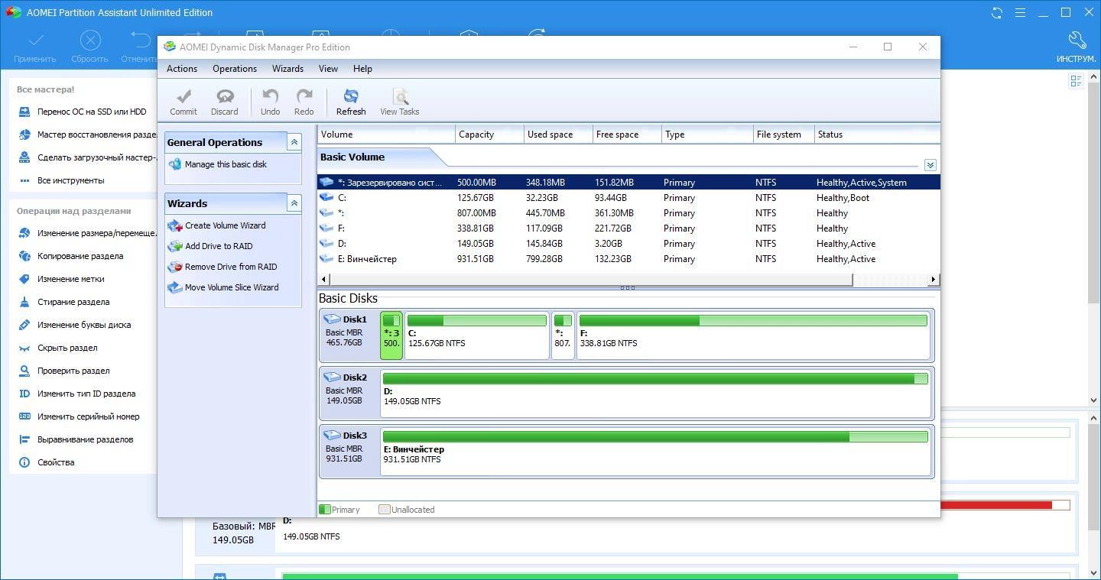Screen dimensions: 1101x580
Task: Select the Зарезервировано системой volume row
Action: 628,183
